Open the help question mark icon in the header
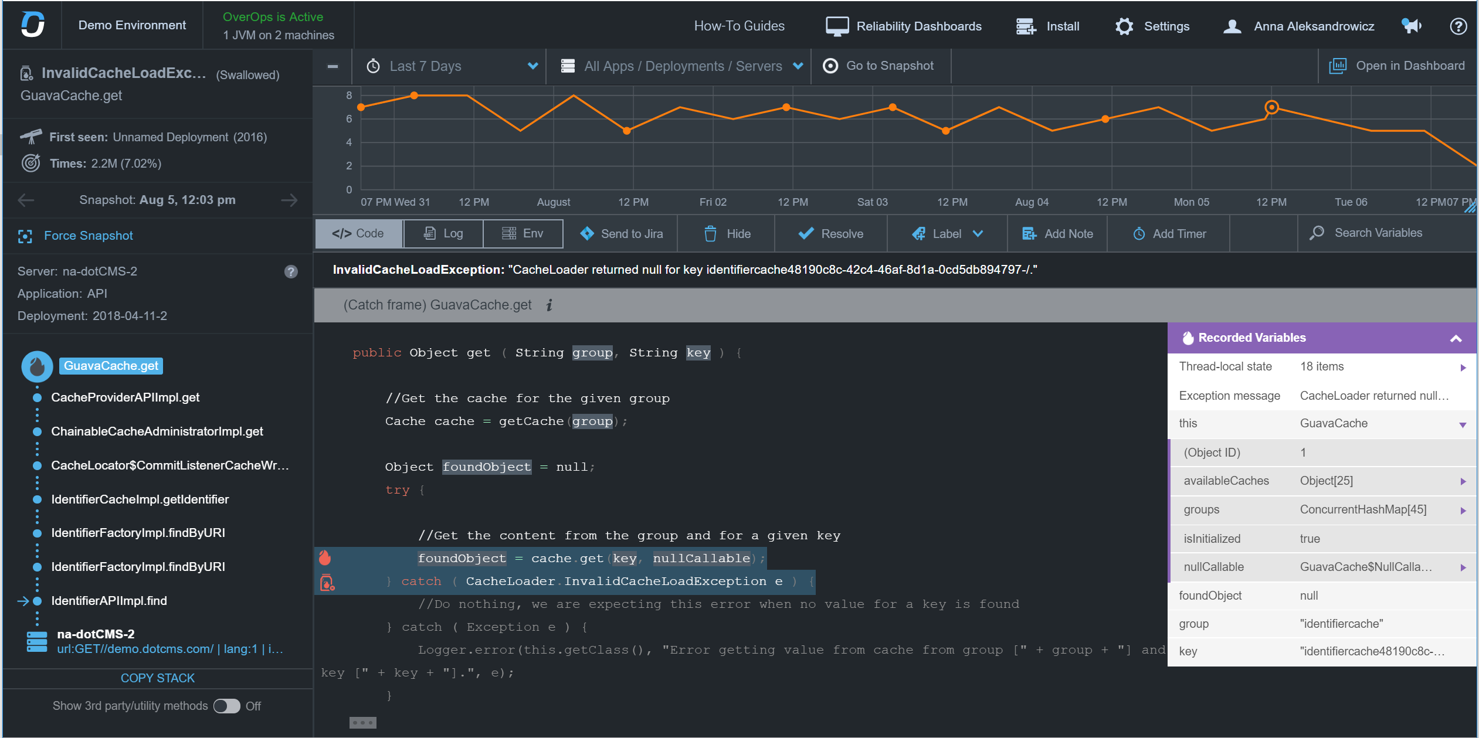 pyautogui.click(x=1458, y=26)
